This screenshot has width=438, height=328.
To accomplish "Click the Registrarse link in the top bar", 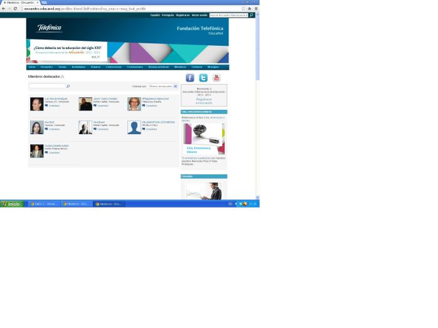I will tap(183, 15).
